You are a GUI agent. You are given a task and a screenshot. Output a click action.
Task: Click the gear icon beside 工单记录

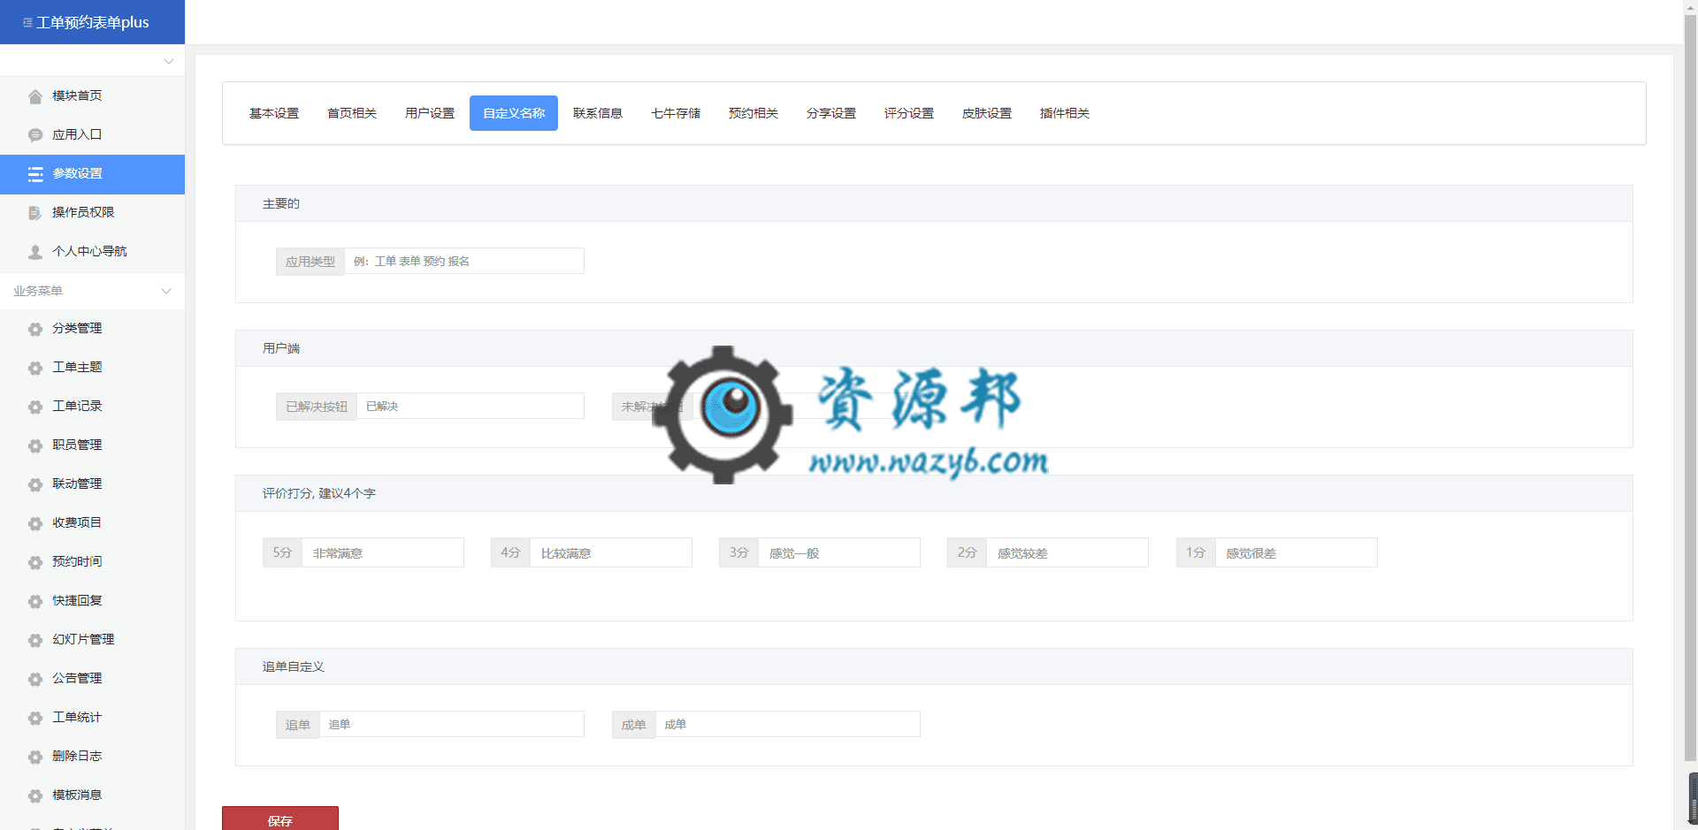(x=35, y=407)
